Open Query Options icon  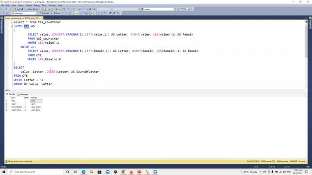tap(74, 13)
